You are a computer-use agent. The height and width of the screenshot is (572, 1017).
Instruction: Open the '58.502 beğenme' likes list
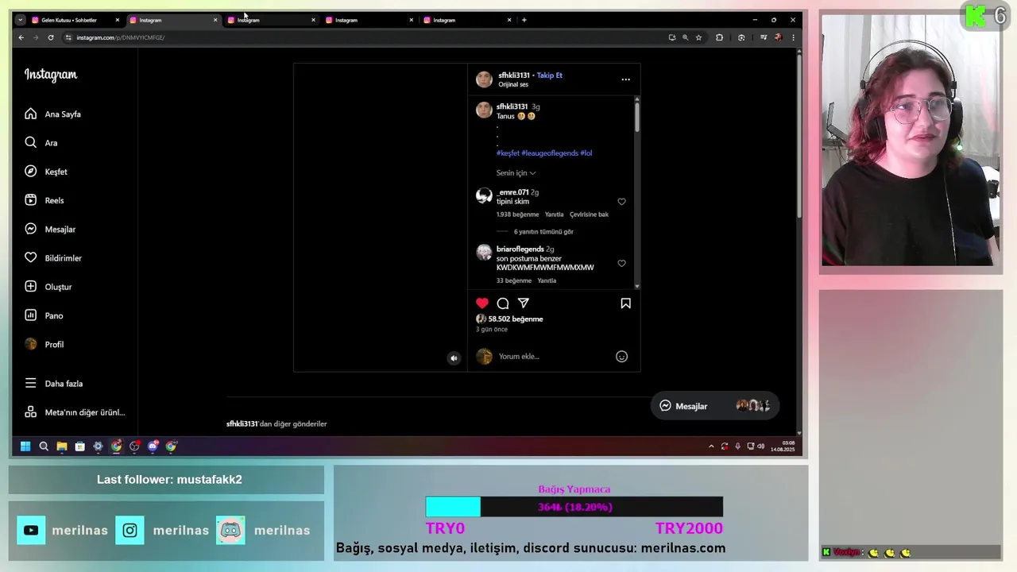point(516,319)
